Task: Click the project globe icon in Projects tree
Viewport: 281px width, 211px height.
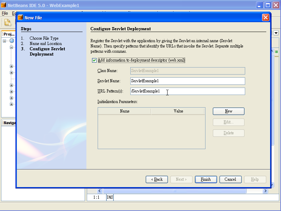Action: (12, 41)
